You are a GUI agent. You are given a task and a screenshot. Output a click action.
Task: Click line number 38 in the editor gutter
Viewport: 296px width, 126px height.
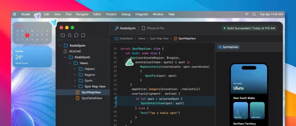coord(115,67)
